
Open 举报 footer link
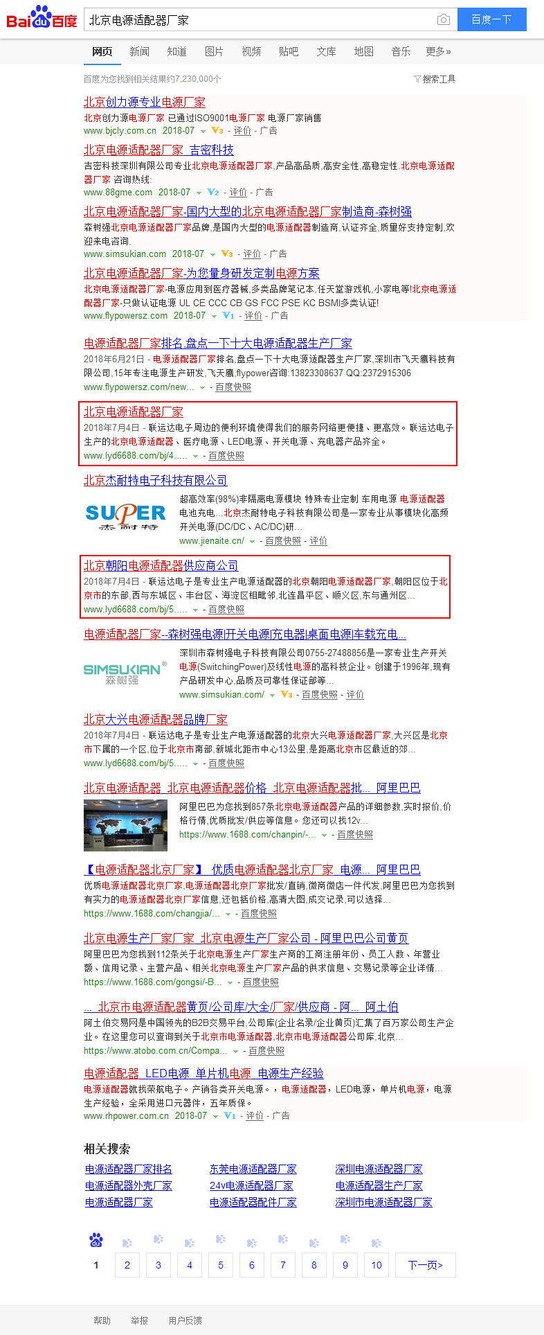point(140,1320)
